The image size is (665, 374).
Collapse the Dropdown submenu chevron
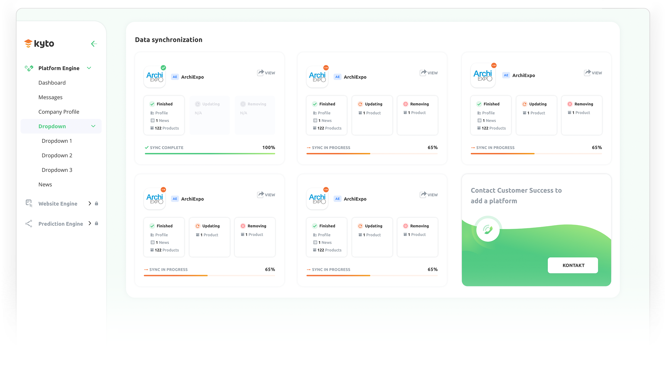(93, 126)
